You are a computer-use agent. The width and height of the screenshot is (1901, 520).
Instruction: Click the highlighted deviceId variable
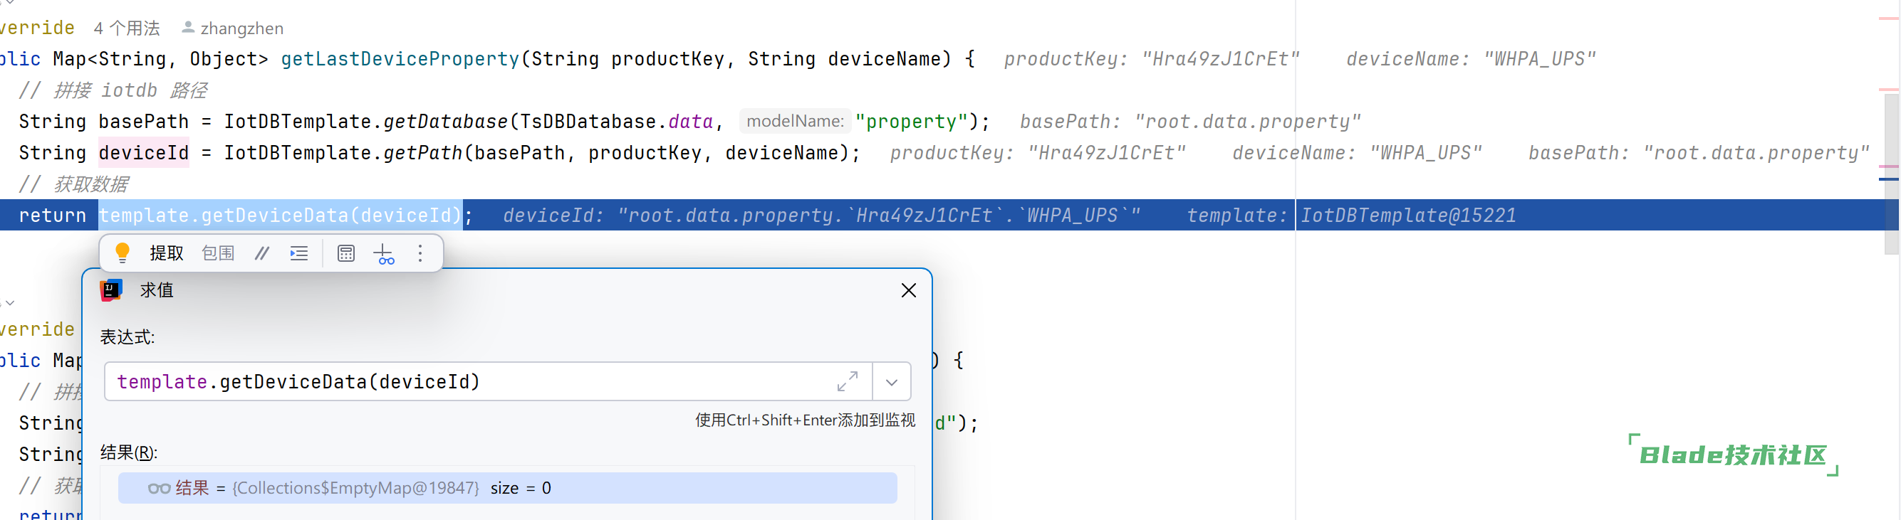(144, 152)
